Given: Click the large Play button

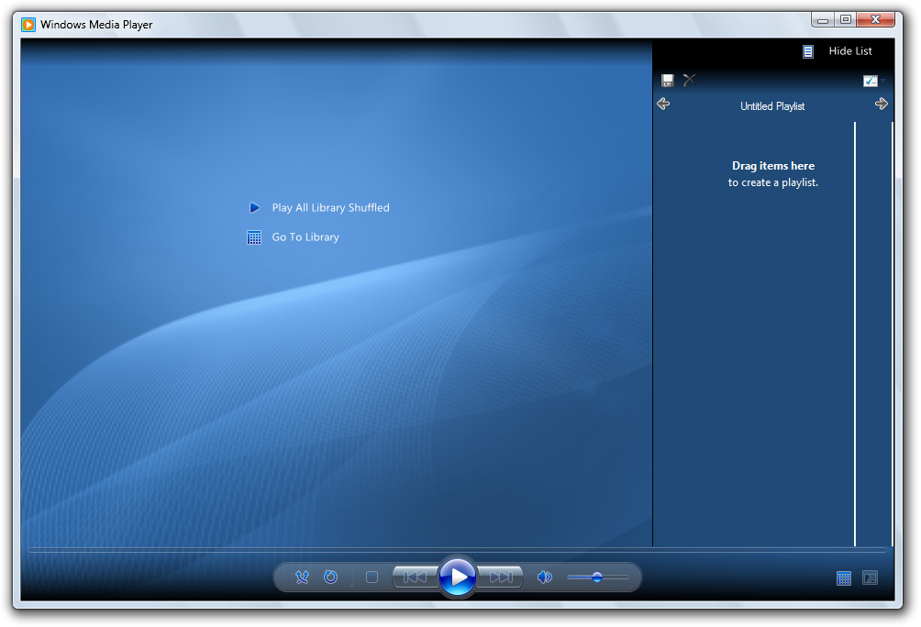Looking at the screenshot, I should pos(458,577).
